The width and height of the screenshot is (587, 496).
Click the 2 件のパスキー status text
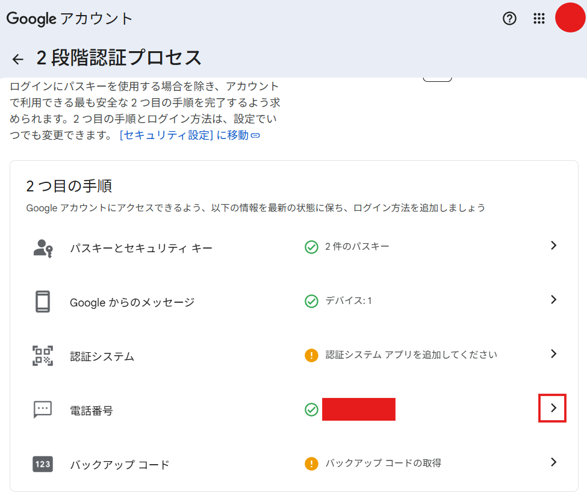[357, 246]
